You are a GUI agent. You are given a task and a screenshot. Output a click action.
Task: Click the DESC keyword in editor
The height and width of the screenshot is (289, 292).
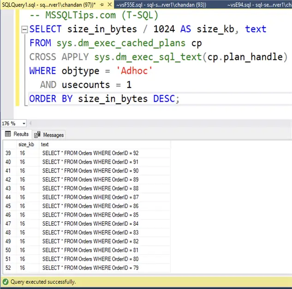point(164,99)
